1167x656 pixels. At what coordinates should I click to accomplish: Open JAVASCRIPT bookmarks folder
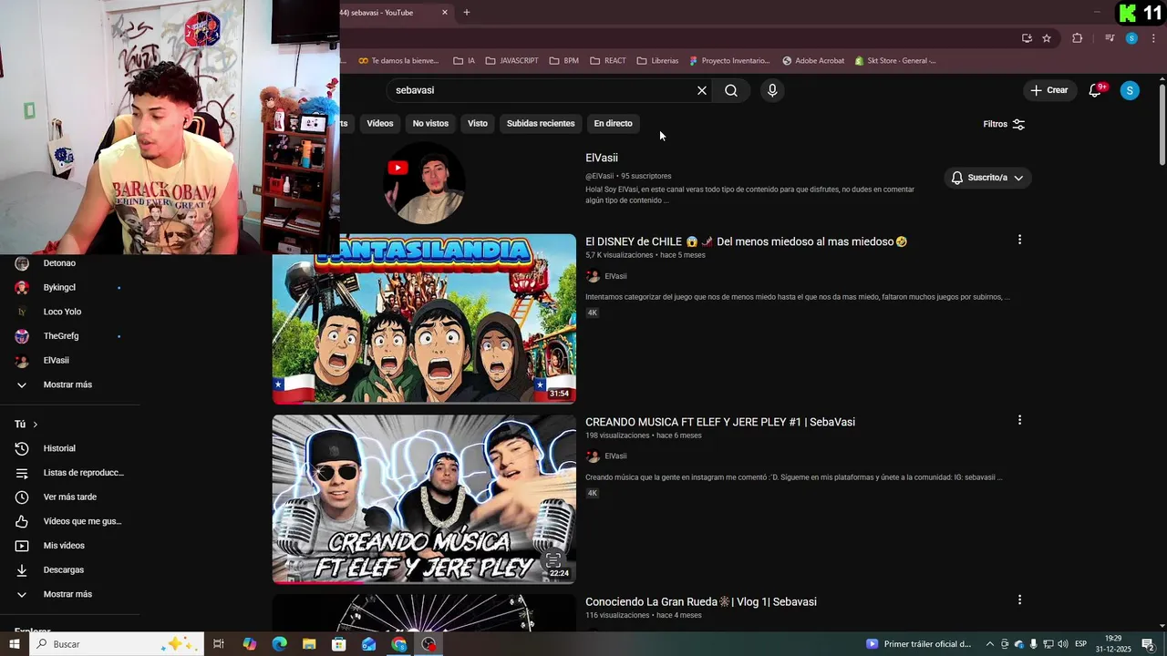click(511, 61)
